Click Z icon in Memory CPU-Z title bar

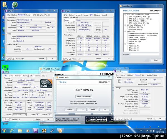click(115, 71)
